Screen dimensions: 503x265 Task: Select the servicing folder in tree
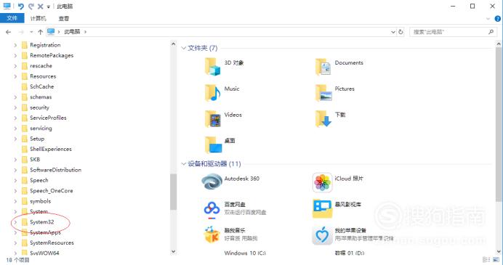[x=41, y=129]
